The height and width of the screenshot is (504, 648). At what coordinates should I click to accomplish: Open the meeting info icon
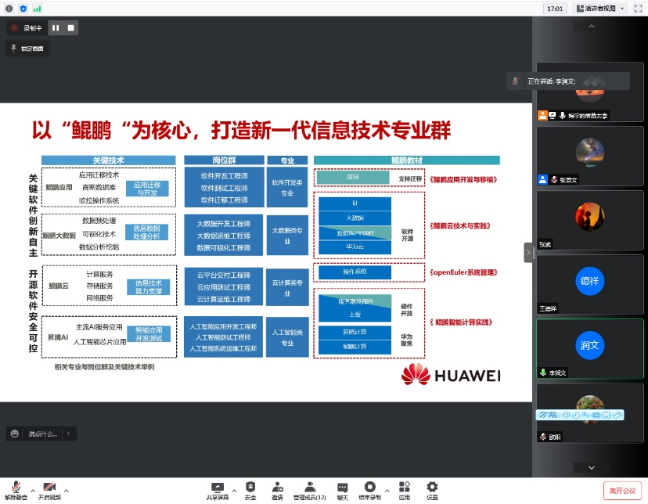pyautogui.click(x=9, y=9)
